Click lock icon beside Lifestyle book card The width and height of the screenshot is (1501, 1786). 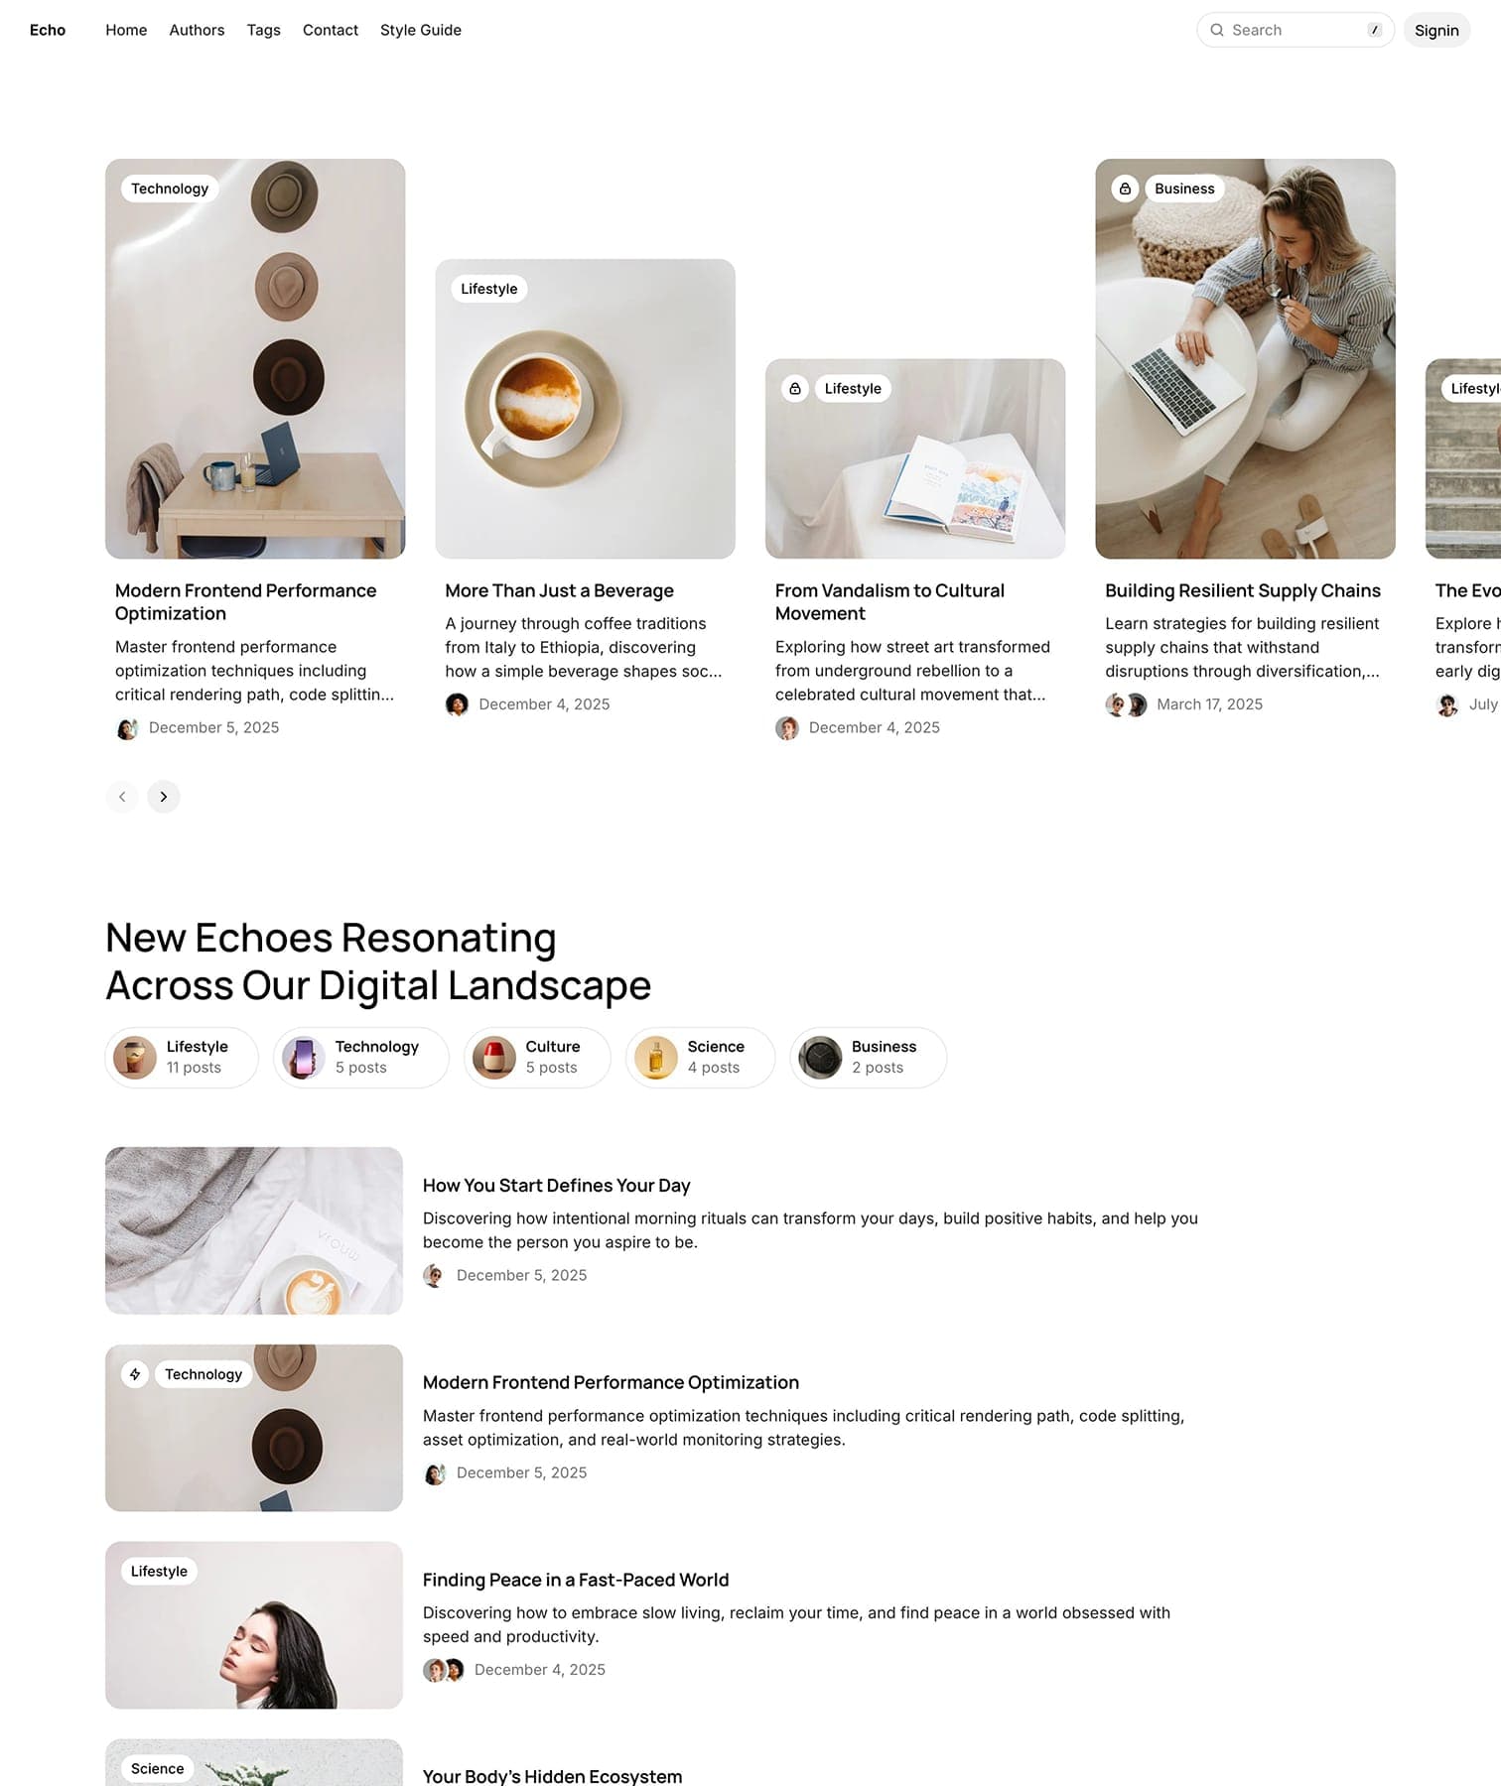pos(795,389)
